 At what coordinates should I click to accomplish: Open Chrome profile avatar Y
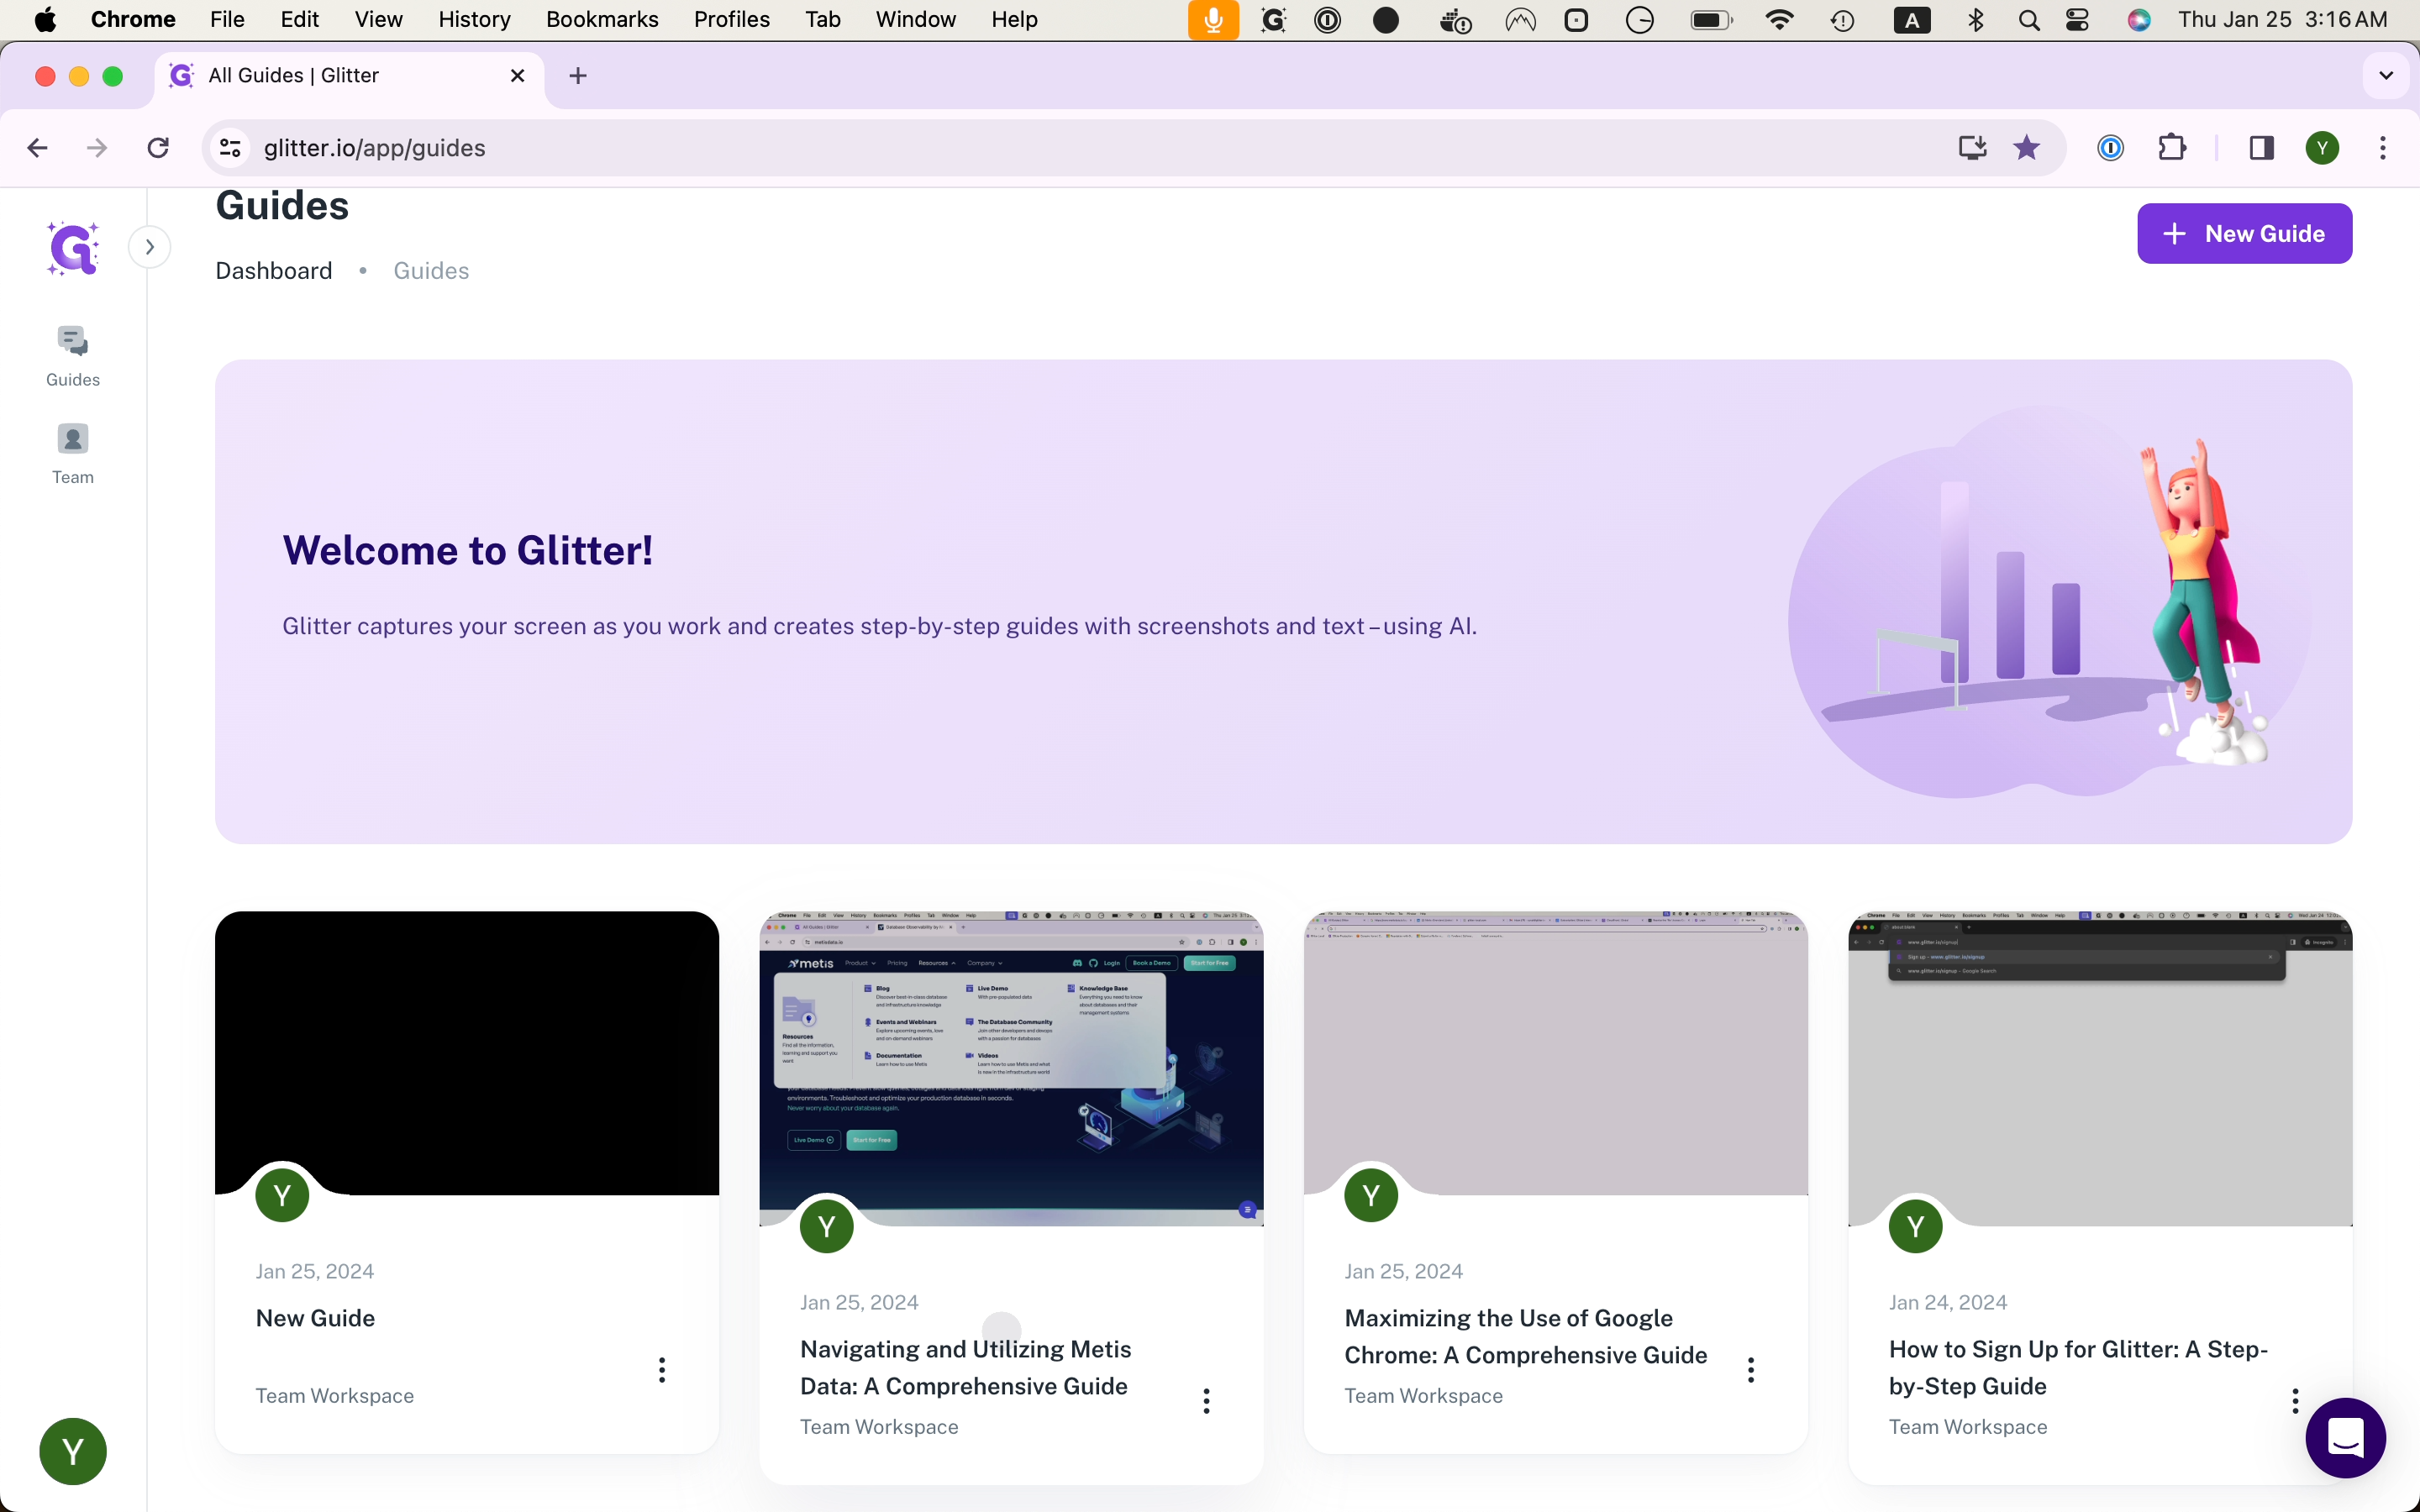[2322, 148]
